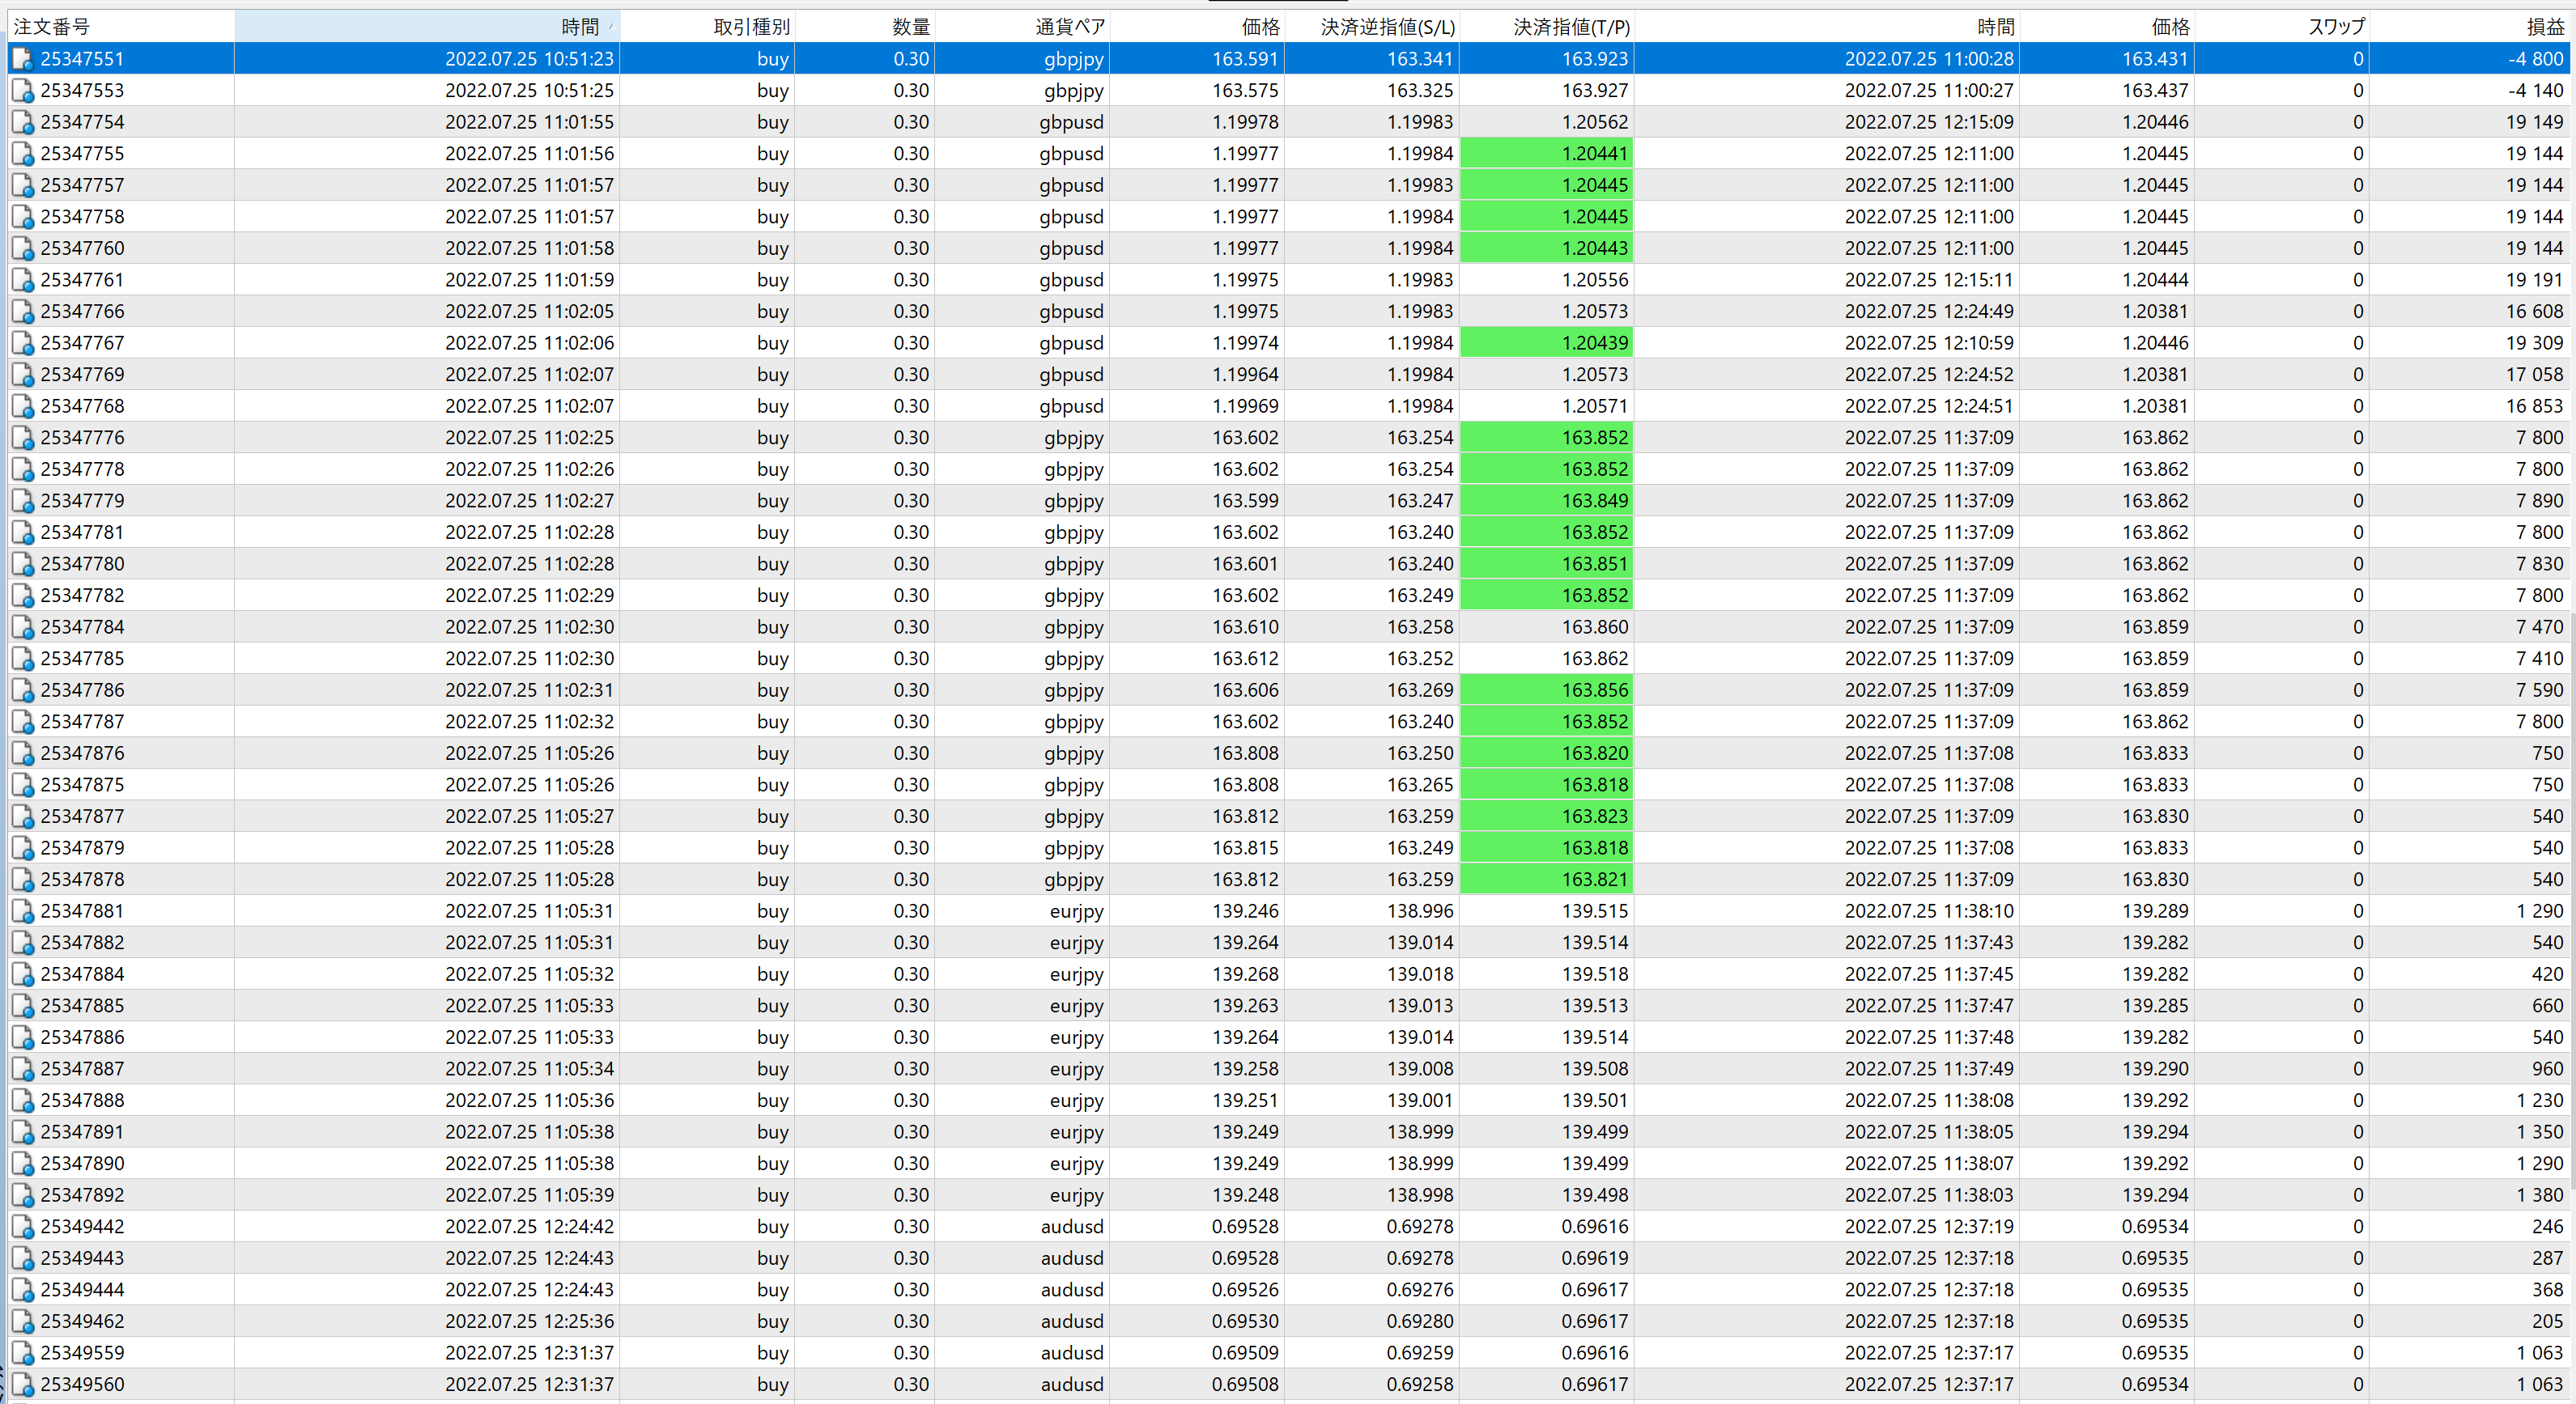Click the order icon for 25347769

[22, 375]
